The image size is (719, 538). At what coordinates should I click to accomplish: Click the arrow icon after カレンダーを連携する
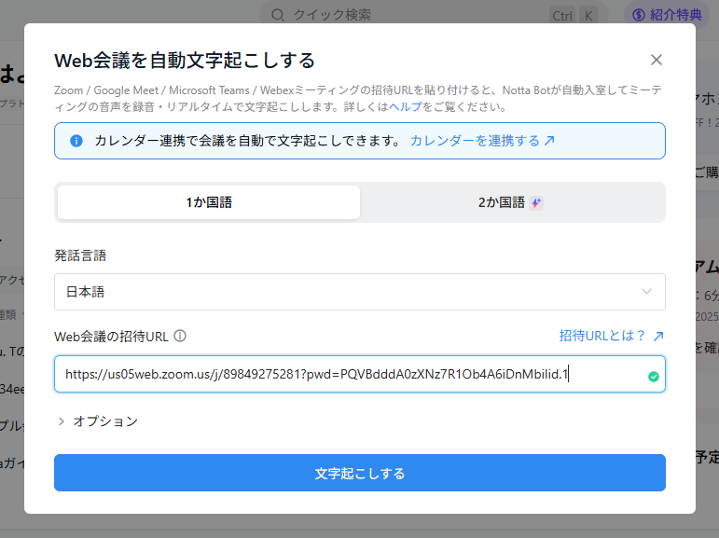point(549,141)
